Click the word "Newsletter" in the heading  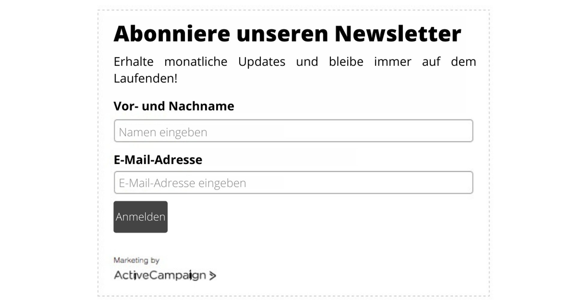tap(398, 33)
